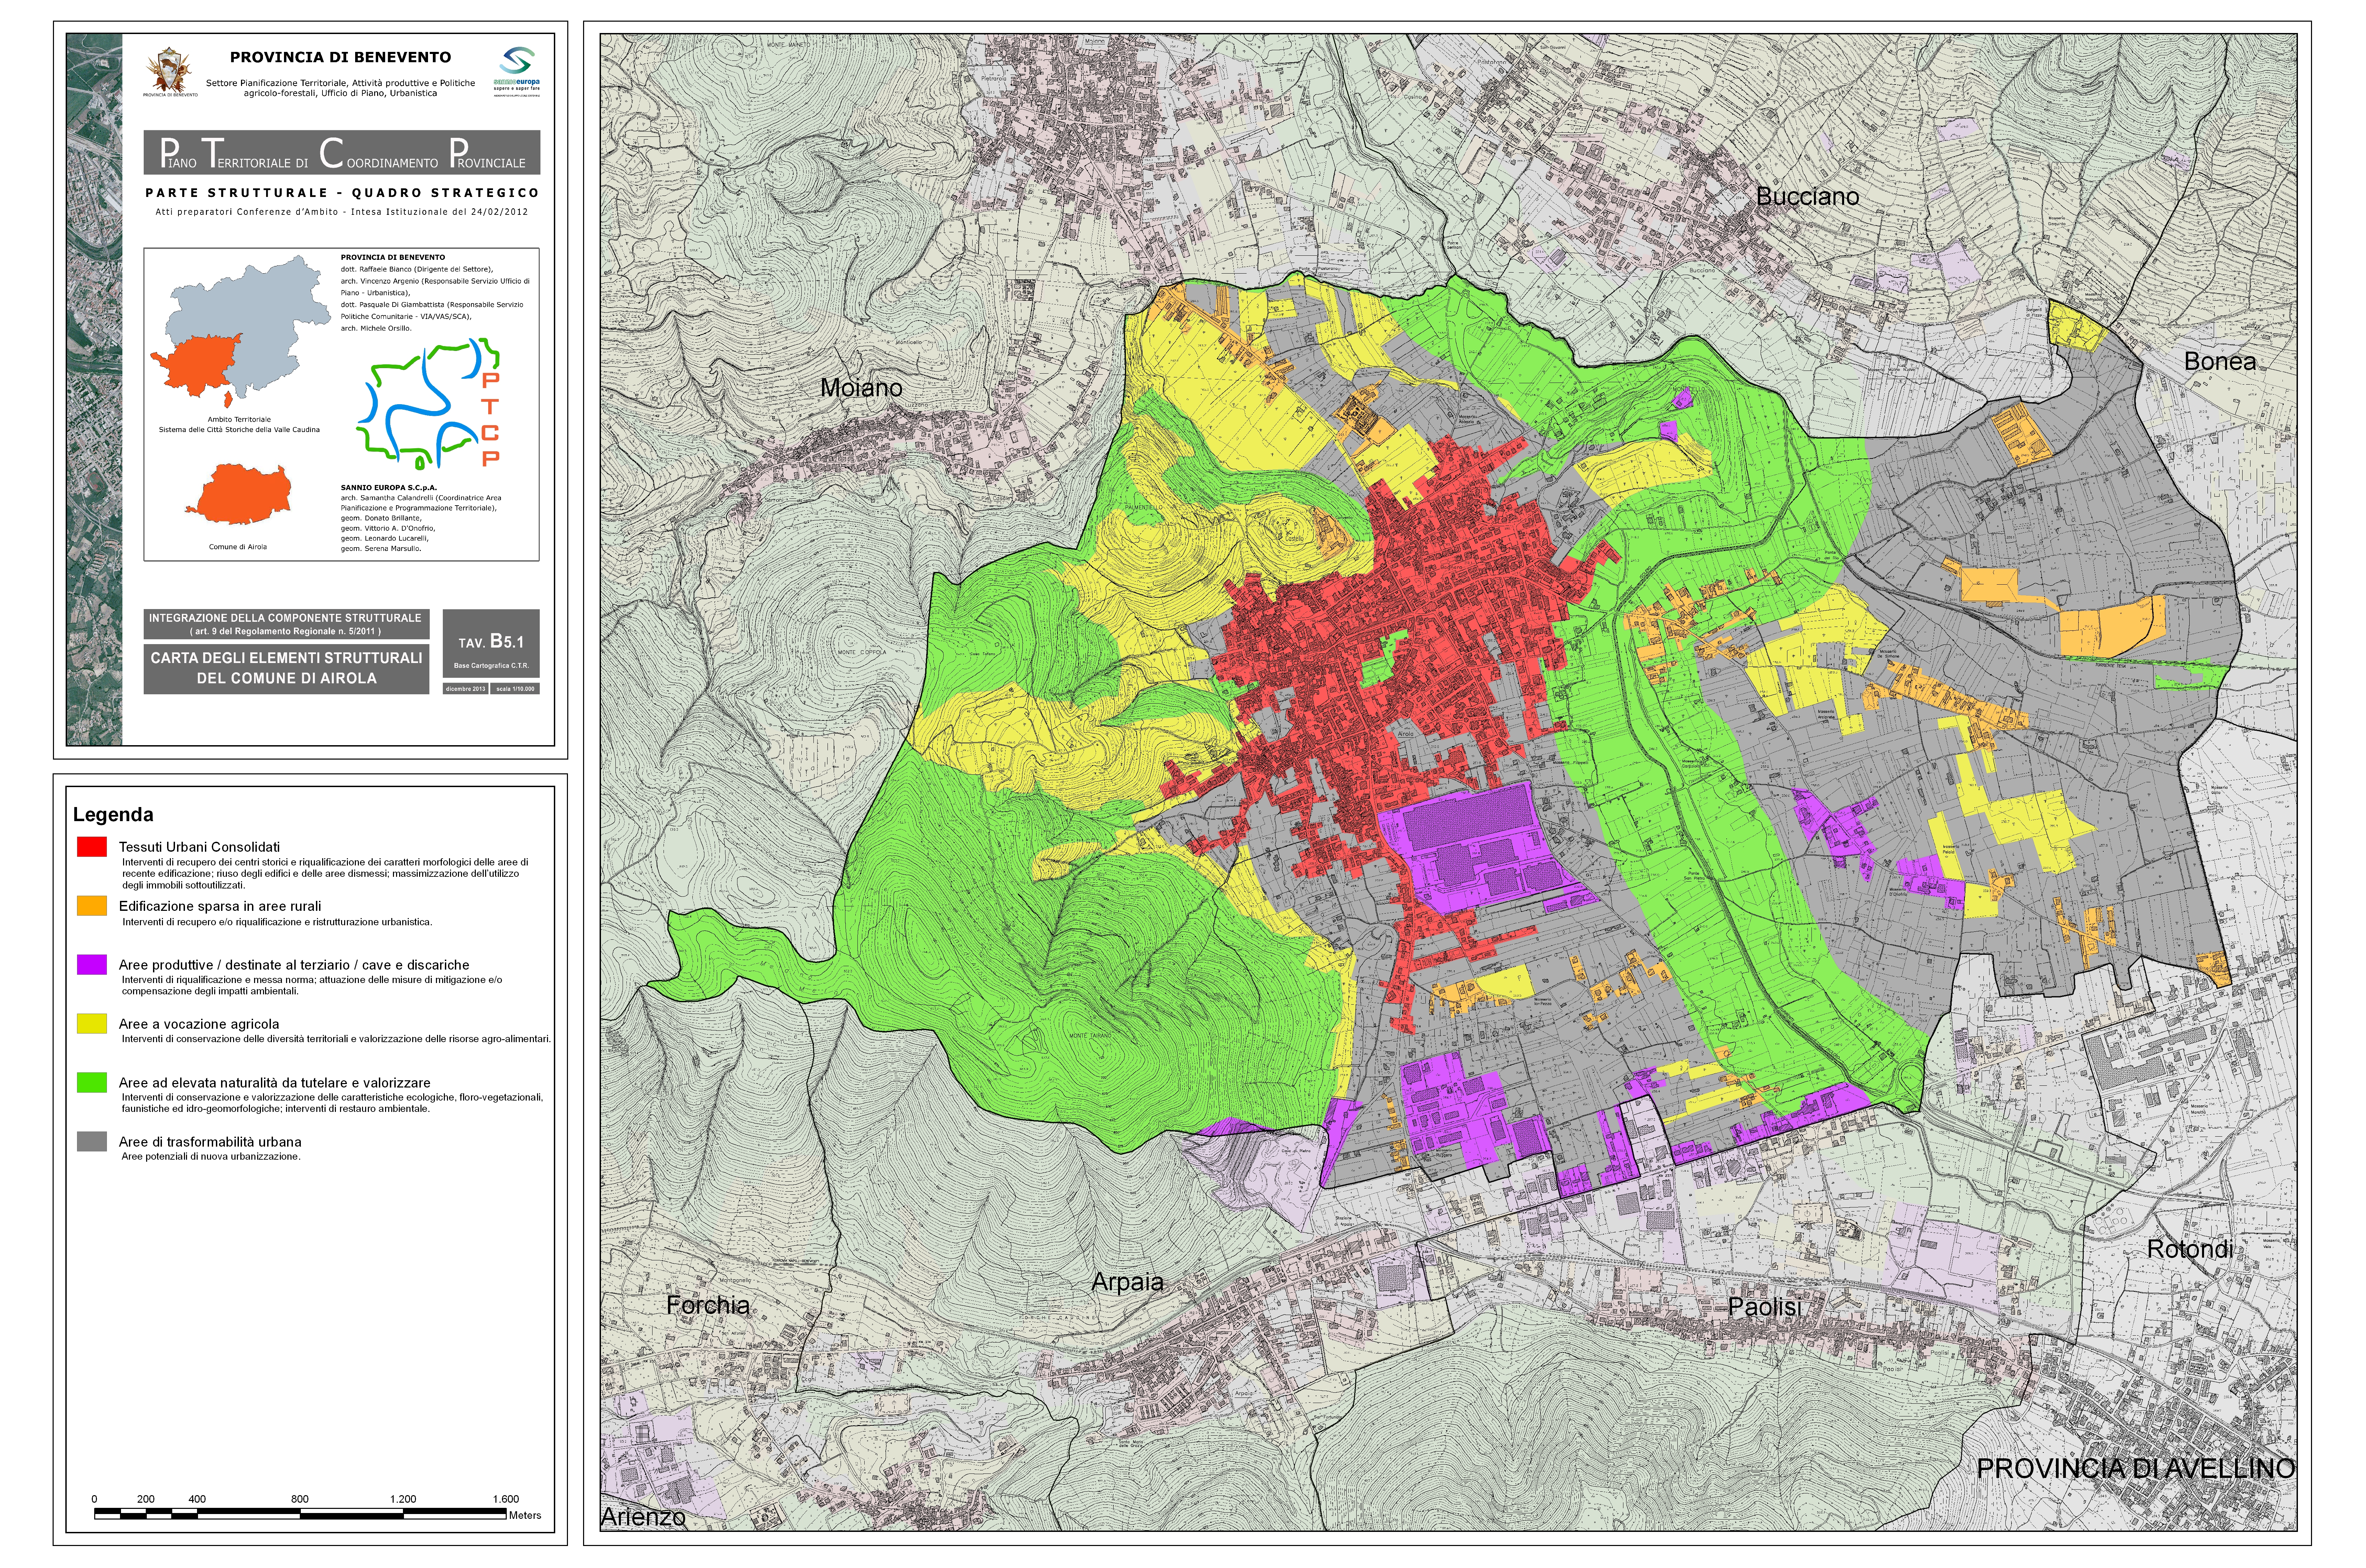Click the 'PROVINCIA DI AVELLINO' map label
Screen dimensions: 2366x1568
(x=2136, y=1469)
